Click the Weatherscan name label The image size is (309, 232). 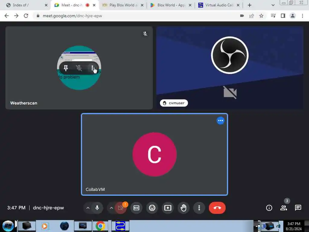[x=24, y=103]
